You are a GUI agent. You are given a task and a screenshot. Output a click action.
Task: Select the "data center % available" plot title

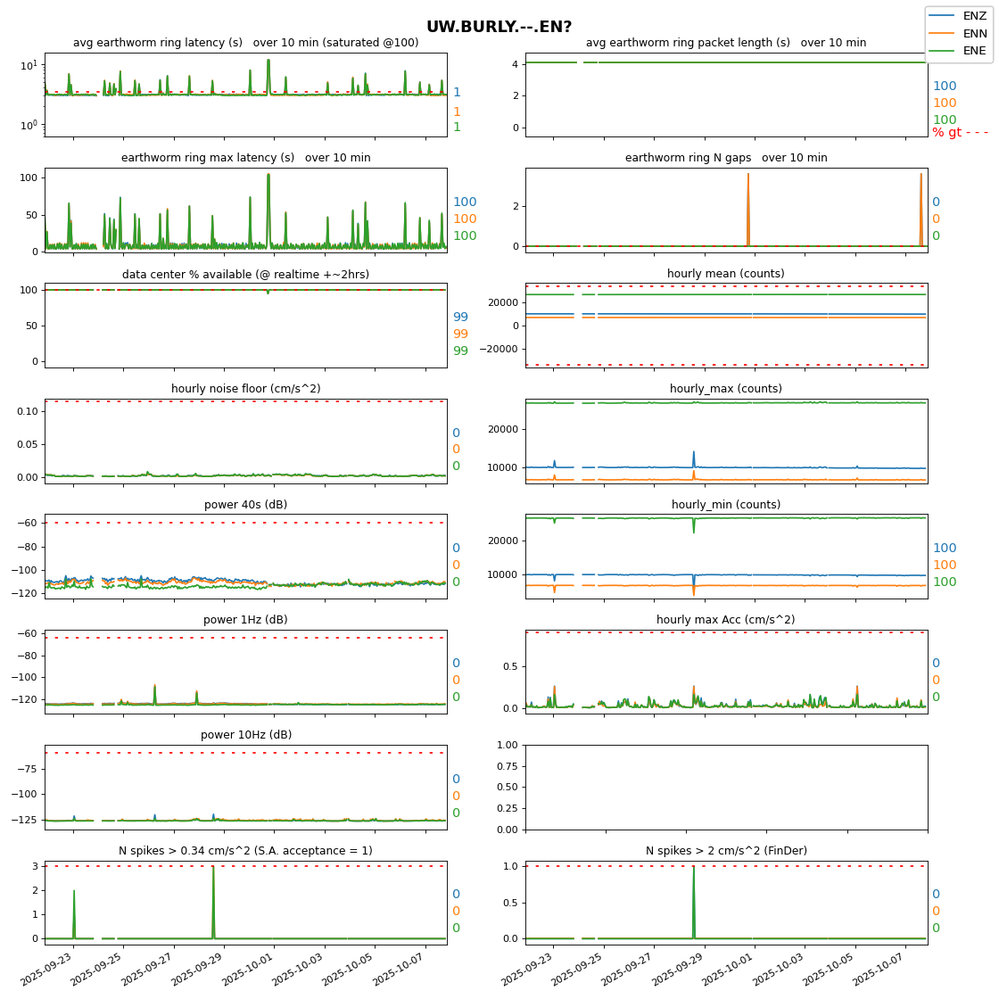coord(245,274)
